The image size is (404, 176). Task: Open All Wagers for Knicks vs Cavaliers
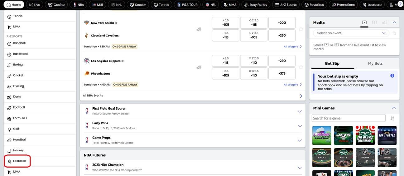[293, 46]
